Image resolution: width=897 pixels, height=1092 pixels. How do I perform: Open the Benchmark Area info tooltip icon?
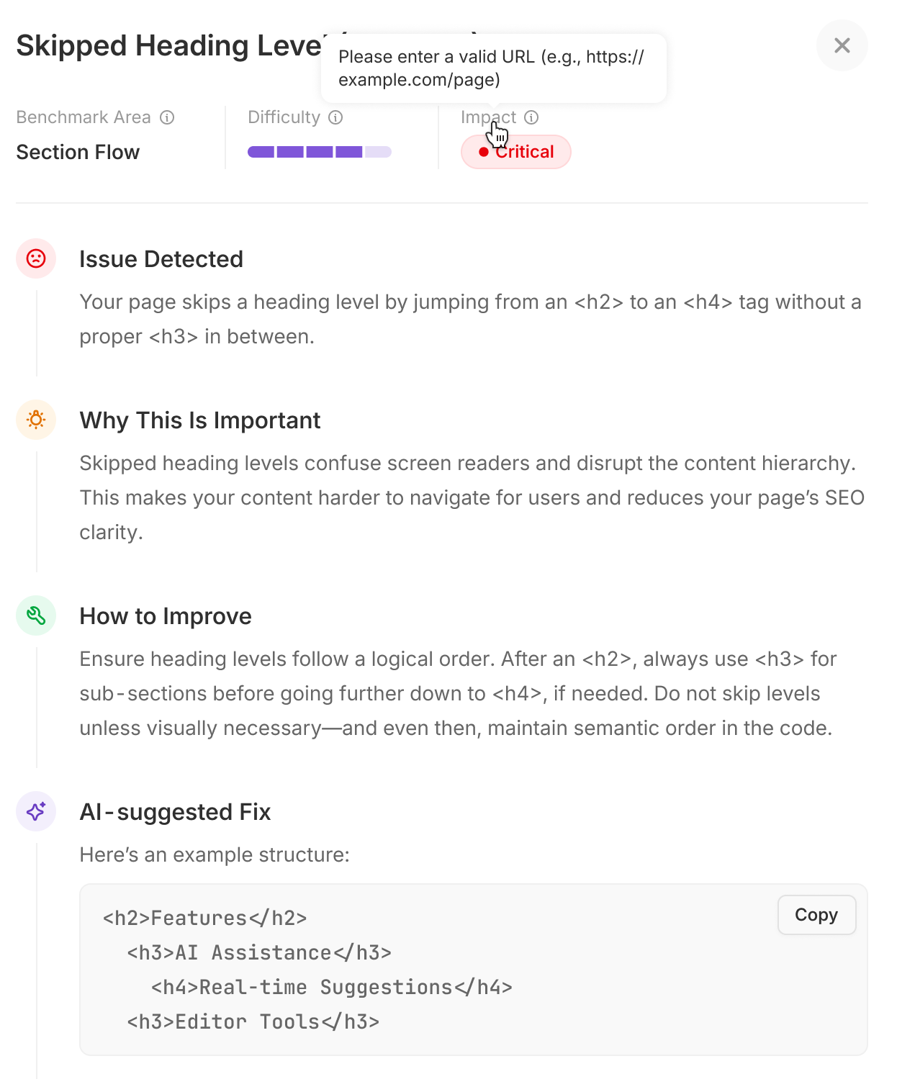pos(168,117)
